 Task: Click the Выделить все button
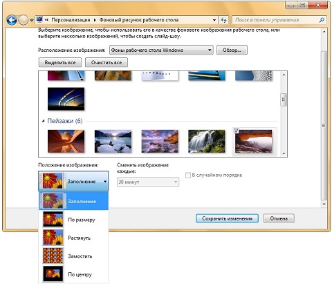pos(60,62)
